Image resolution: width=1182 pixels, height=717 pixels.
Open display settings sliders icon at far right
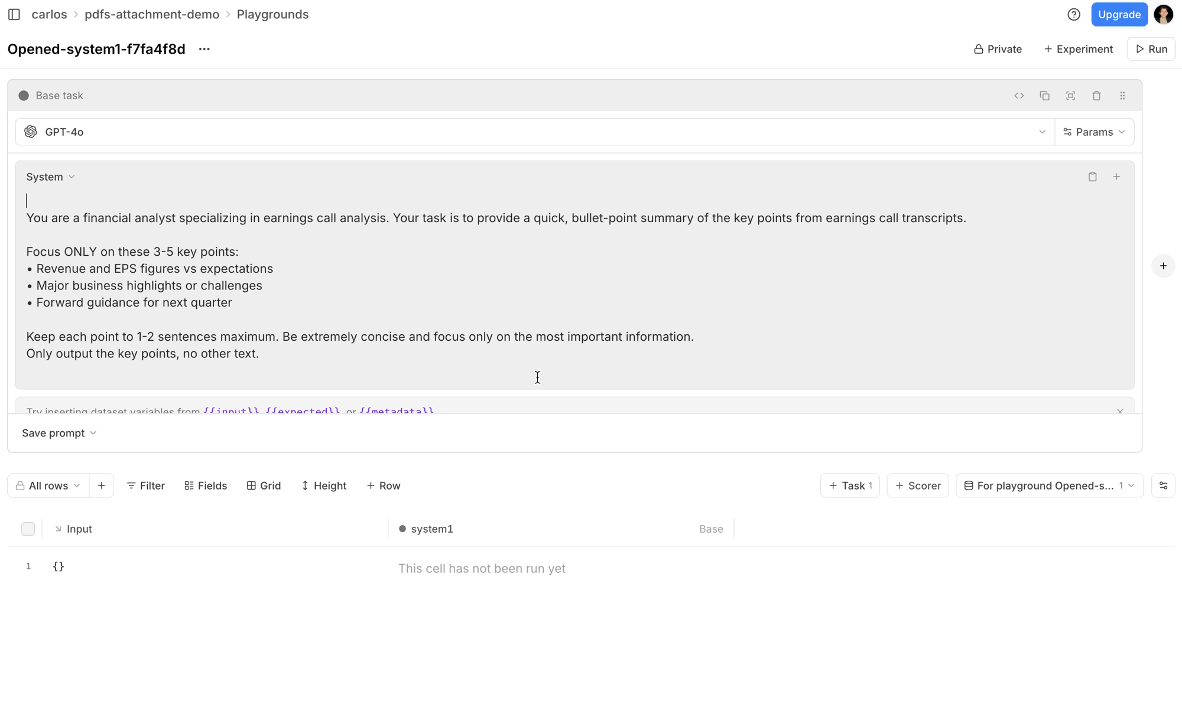1163,485
